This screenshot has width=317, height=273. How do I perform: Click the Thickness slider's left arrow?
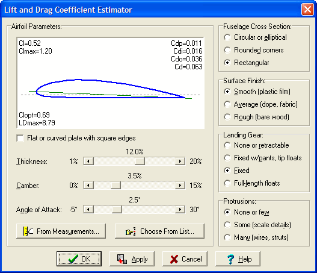pos(88,162)
